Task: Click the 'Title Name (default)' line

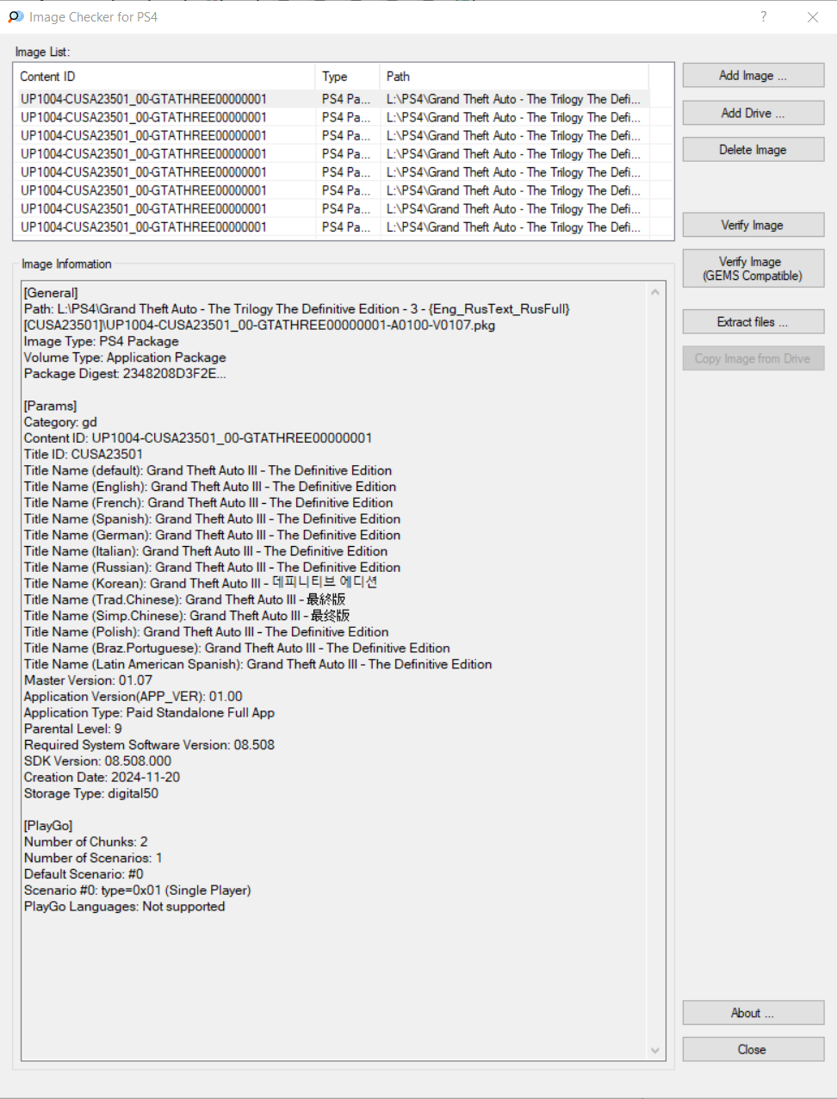Action: click(x=208, y=470)
